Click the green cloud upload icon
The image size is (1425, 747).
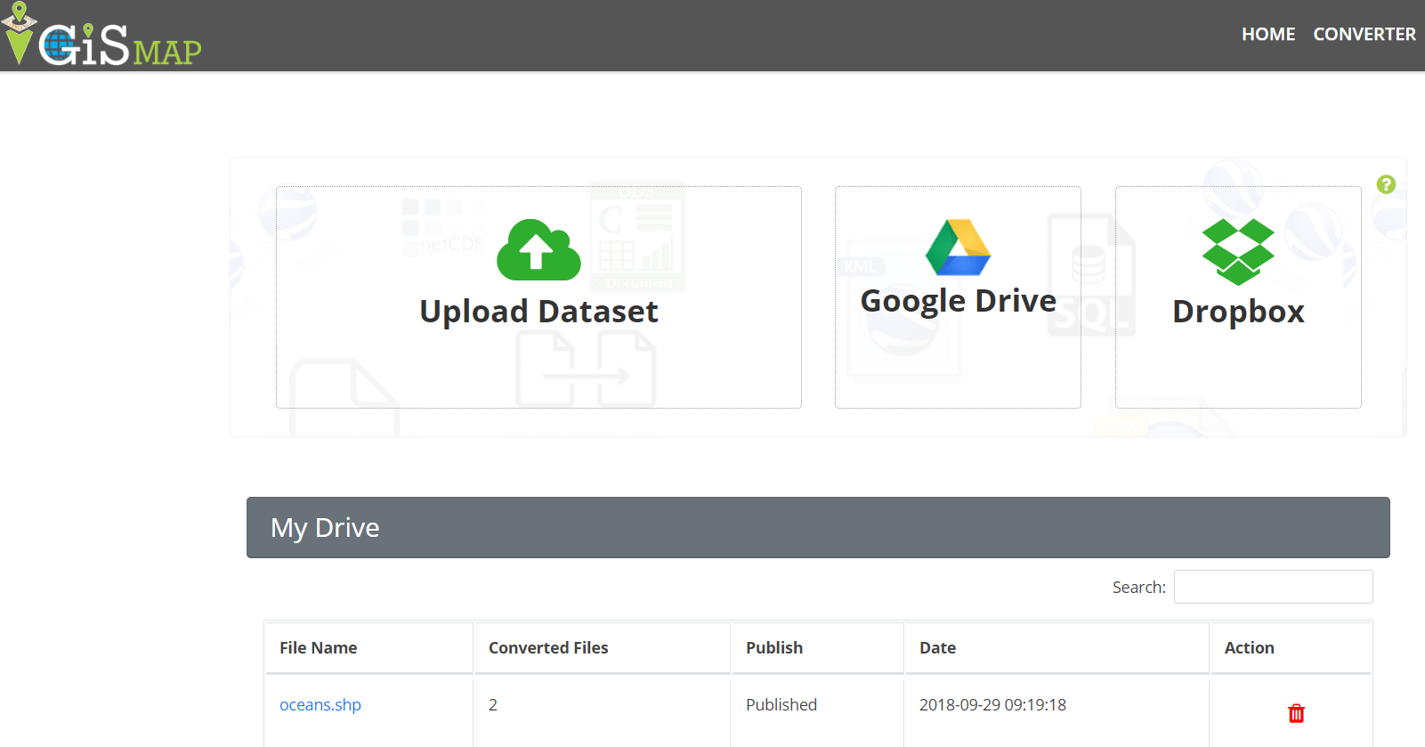(x=538, y=249)
